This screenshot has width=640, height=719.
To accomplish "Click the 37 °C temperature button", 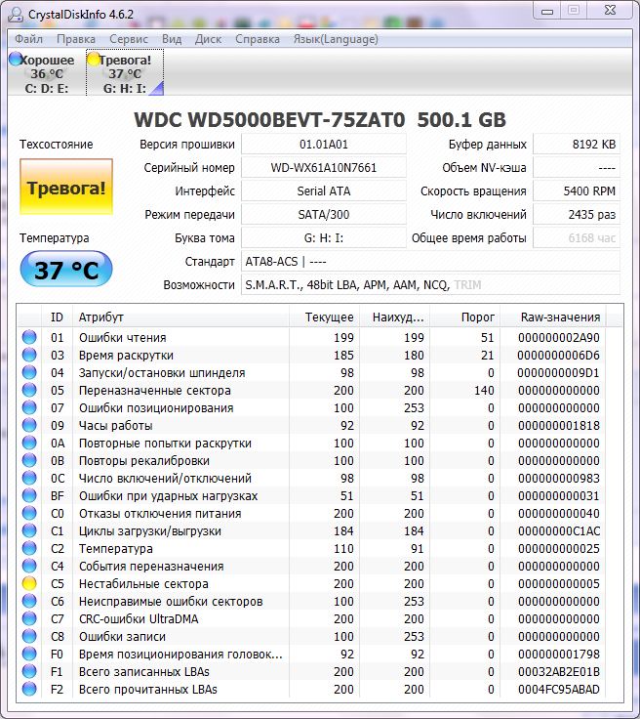I will tap(66, 270).
